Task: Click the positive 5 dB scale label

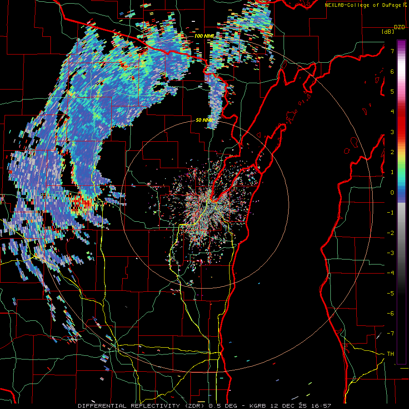Action: 392,91
